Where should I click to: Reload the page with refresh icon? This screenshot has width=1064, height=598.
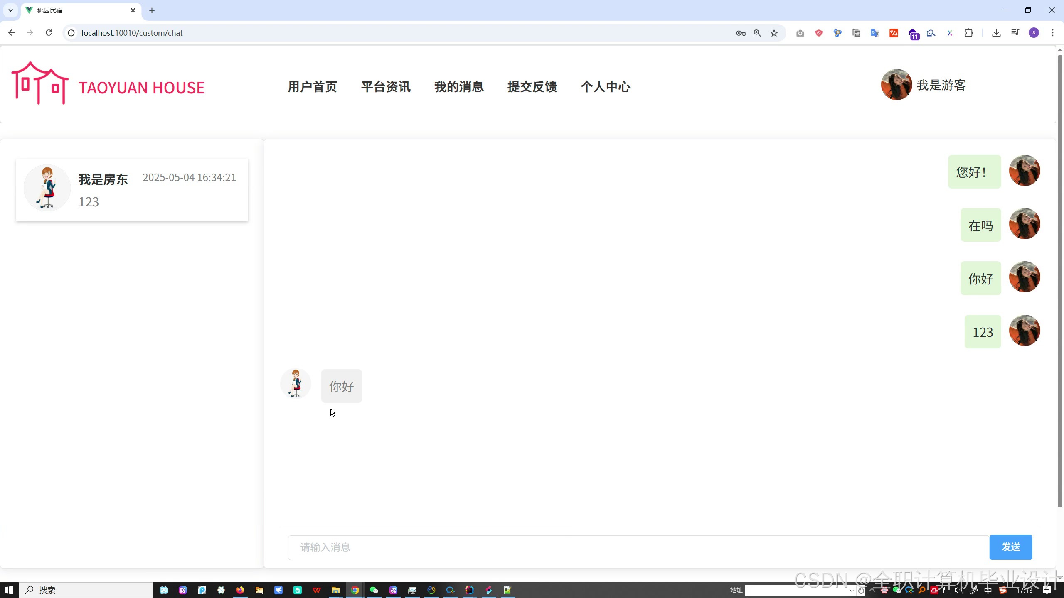click(49, 33)
